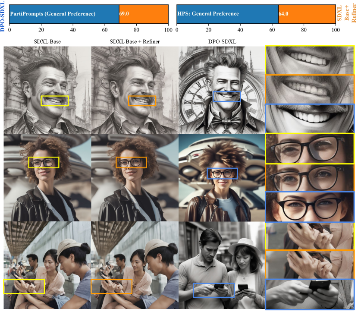Screen dimensions: 358x312
Task: Click the DPO-SDXL black-and-white couple with phones
Action: (222, 265)
